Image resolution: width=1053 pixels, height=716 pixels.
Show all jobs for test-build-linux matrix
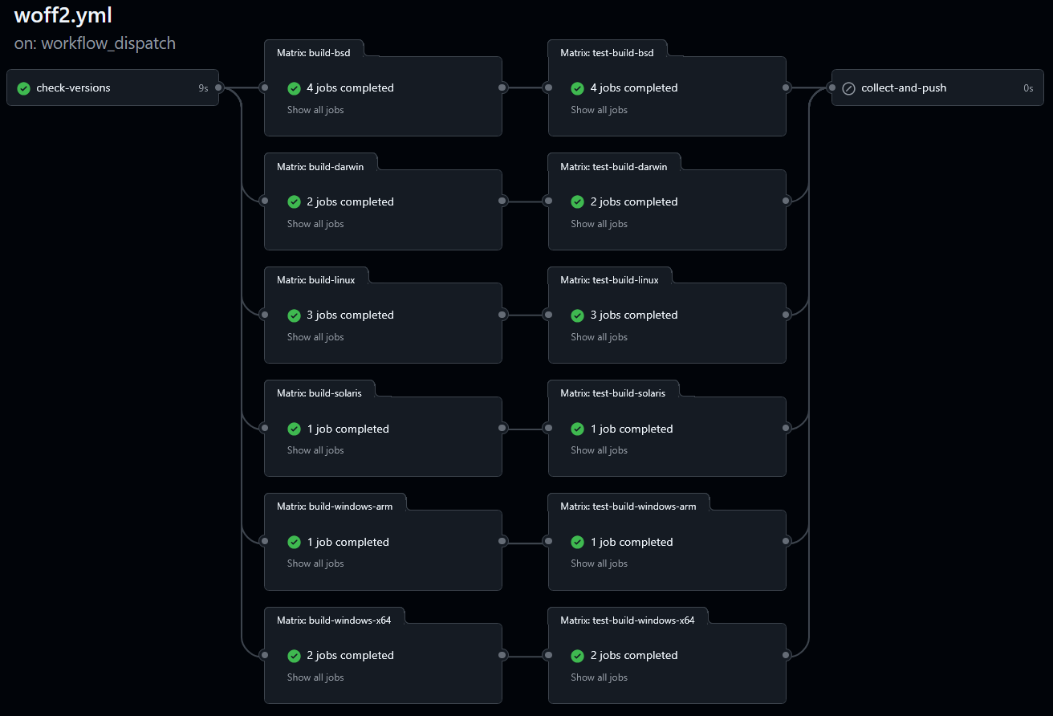pos(599,337)
